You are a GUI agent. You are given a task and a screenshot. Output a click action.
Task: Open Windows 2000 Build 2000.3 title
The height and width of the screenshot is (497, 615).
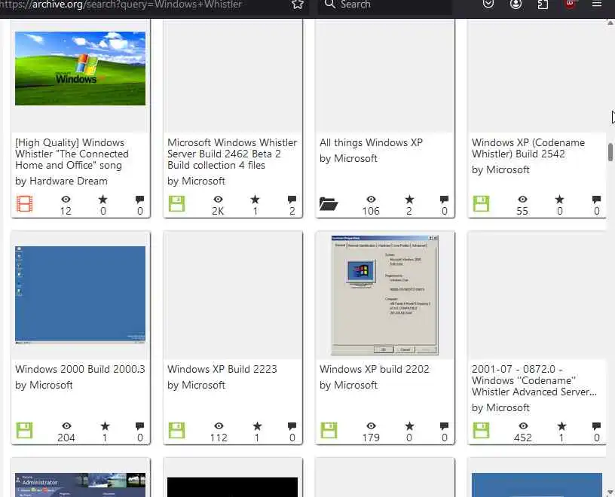click(x=80, y=369)
